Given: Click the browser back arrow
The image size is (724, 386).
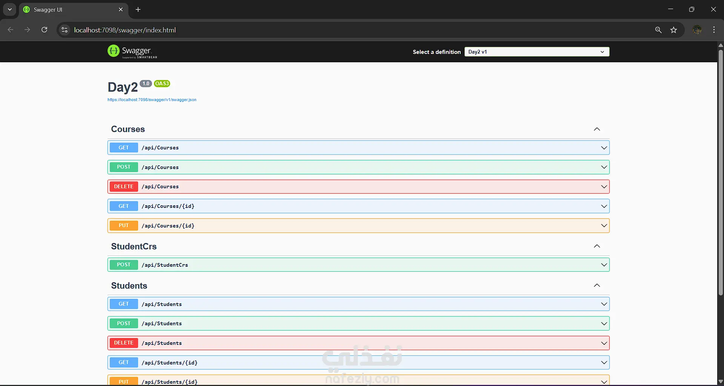Looking at the screenshot, I should [11, 30].
